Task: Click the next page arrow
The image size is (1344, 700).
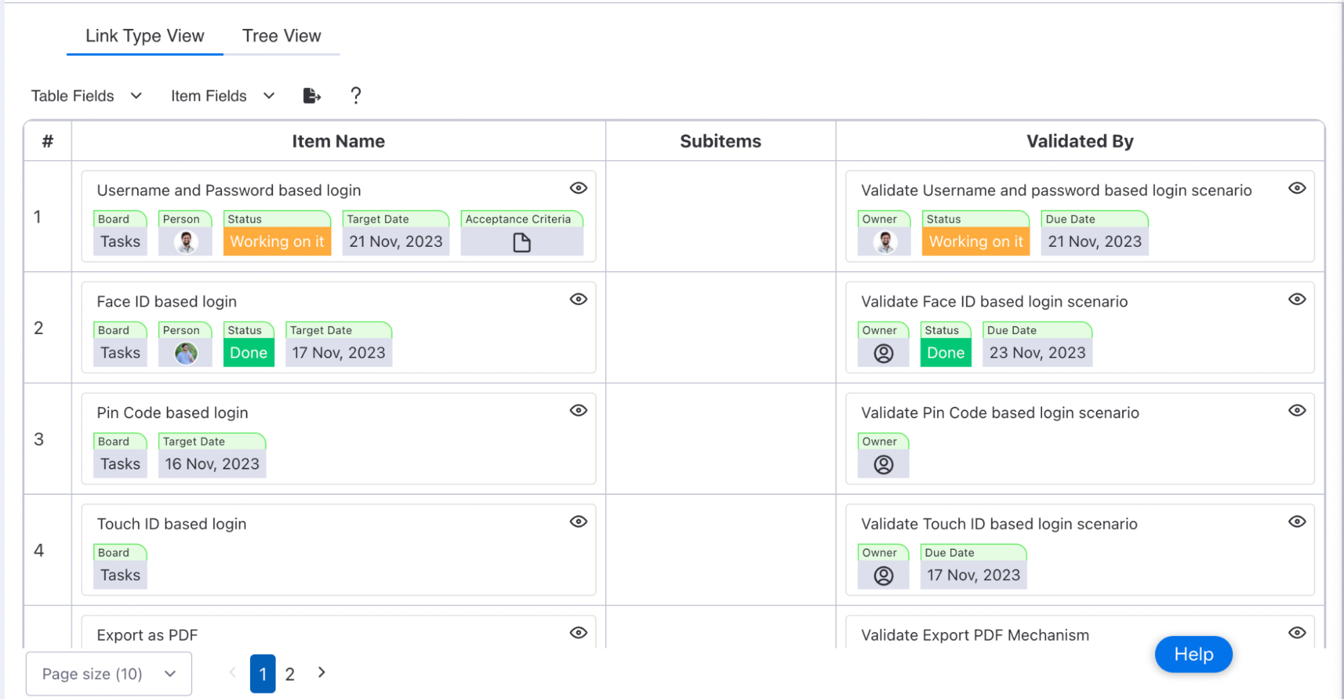Action: [x=321, y=672]
